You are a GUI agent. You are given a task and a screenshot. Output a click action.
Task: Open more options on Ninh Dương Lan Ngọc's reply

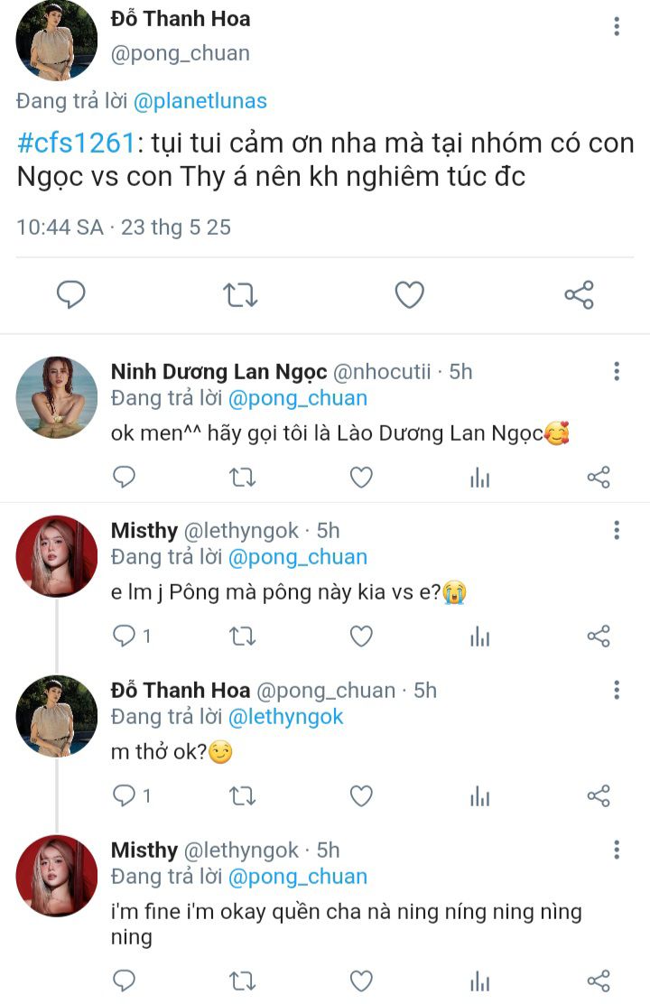pyautogui.click(x=617, y=371)
